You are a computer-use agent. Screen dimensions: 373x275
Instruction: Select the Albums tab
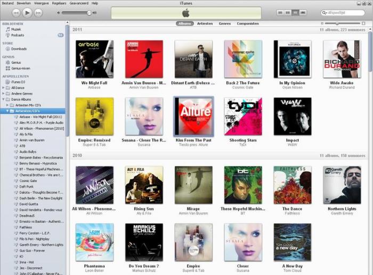point(184,23)
